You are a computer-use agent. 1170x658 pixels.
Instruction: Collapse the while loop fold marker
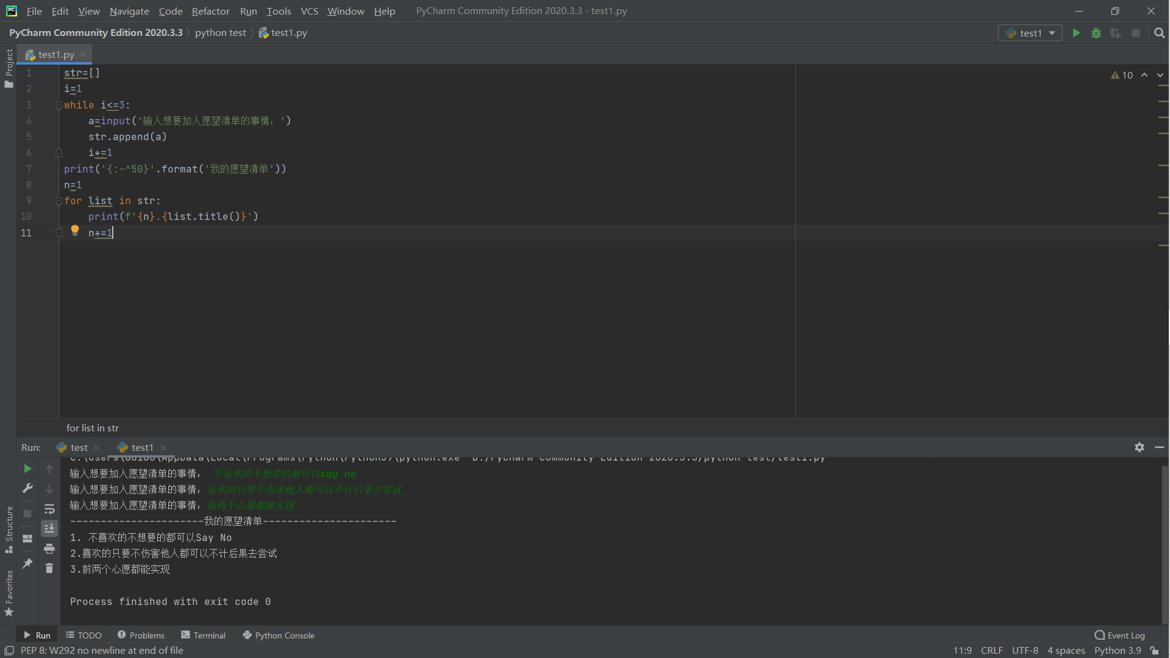(x=58, y=105)
